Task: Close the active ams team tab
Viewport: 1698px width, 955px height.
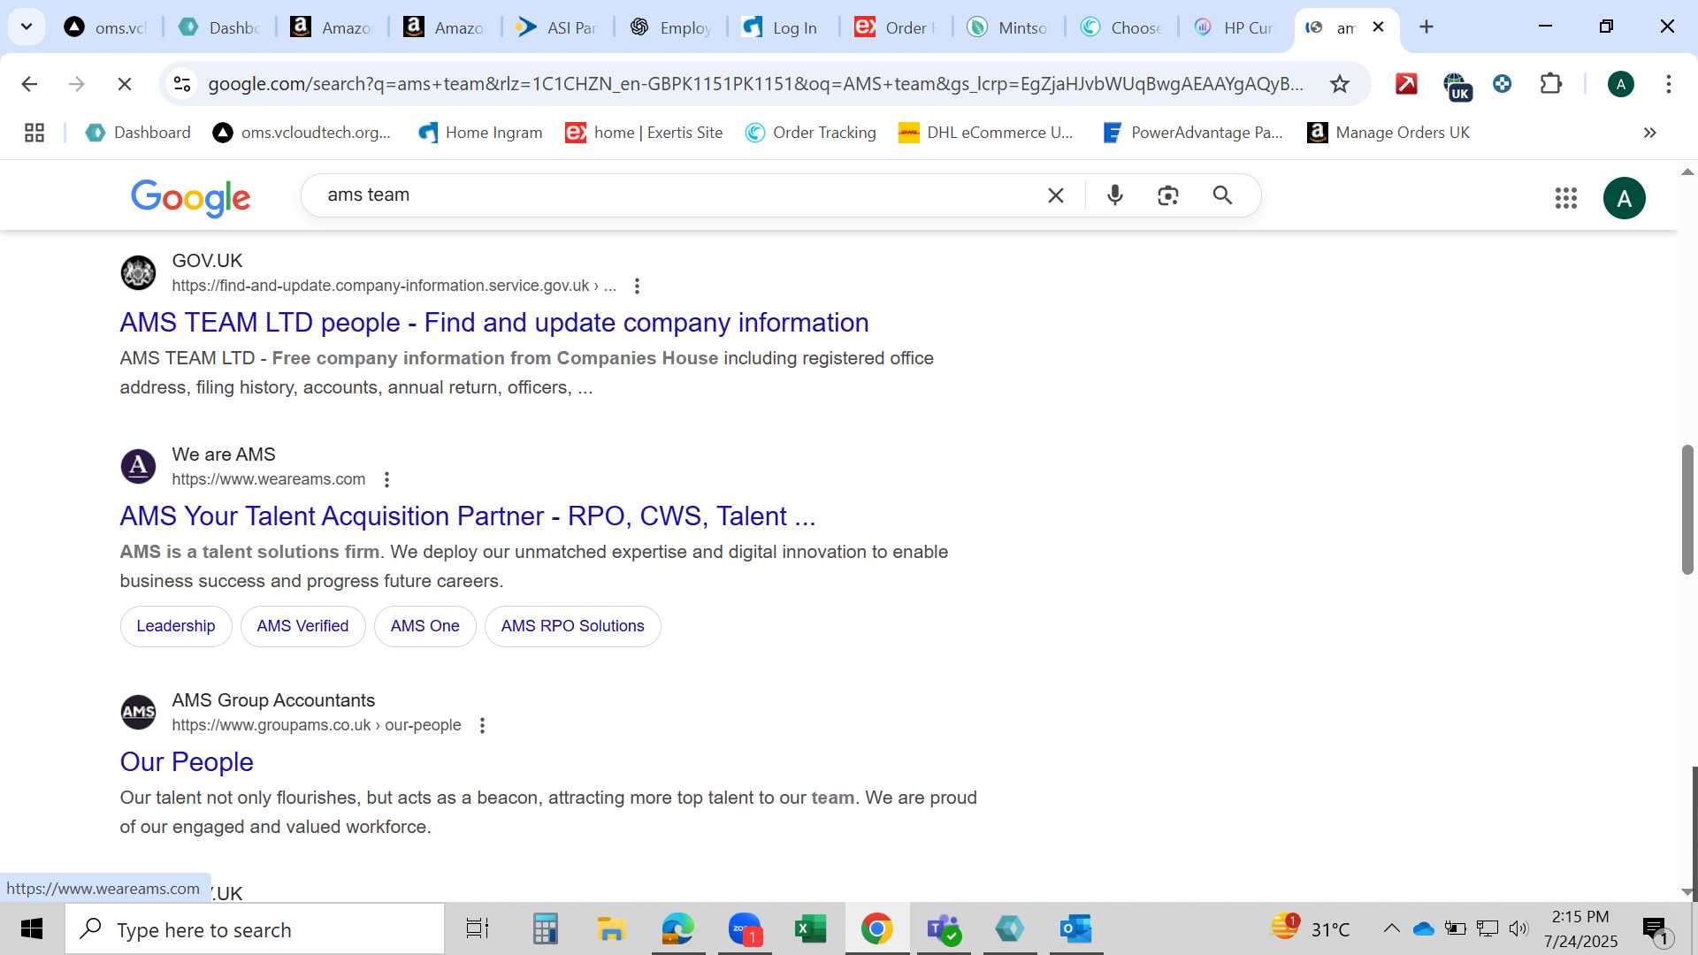Action: click(x=1378, y=27)
